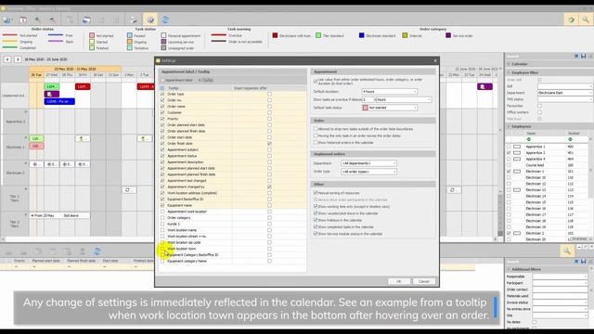Click the highlighted icon left of the top-right search
The image size is (594, 334).
(572, 19)
